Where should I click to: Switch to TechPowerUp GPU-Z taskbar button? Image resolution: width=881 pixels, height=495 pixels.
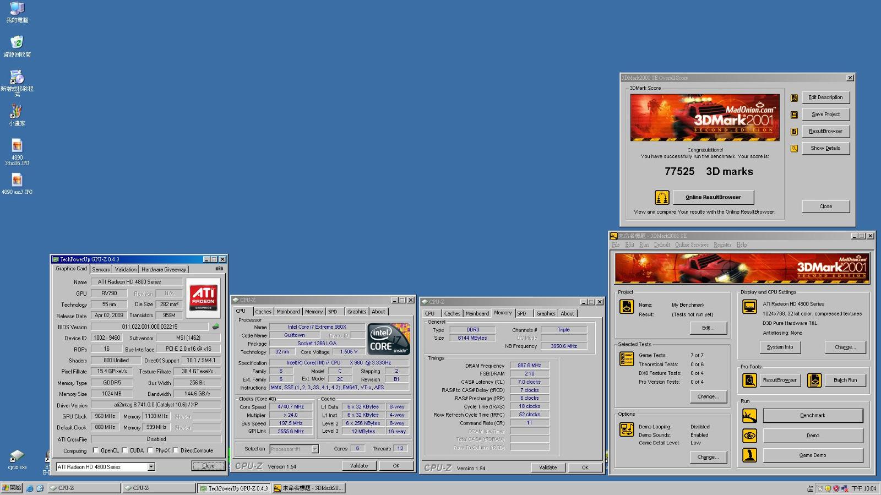click(x=234, y=488)
